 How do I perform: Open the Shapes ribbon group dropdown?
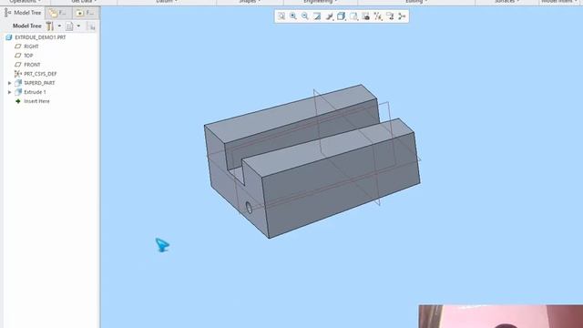point(250,2)
